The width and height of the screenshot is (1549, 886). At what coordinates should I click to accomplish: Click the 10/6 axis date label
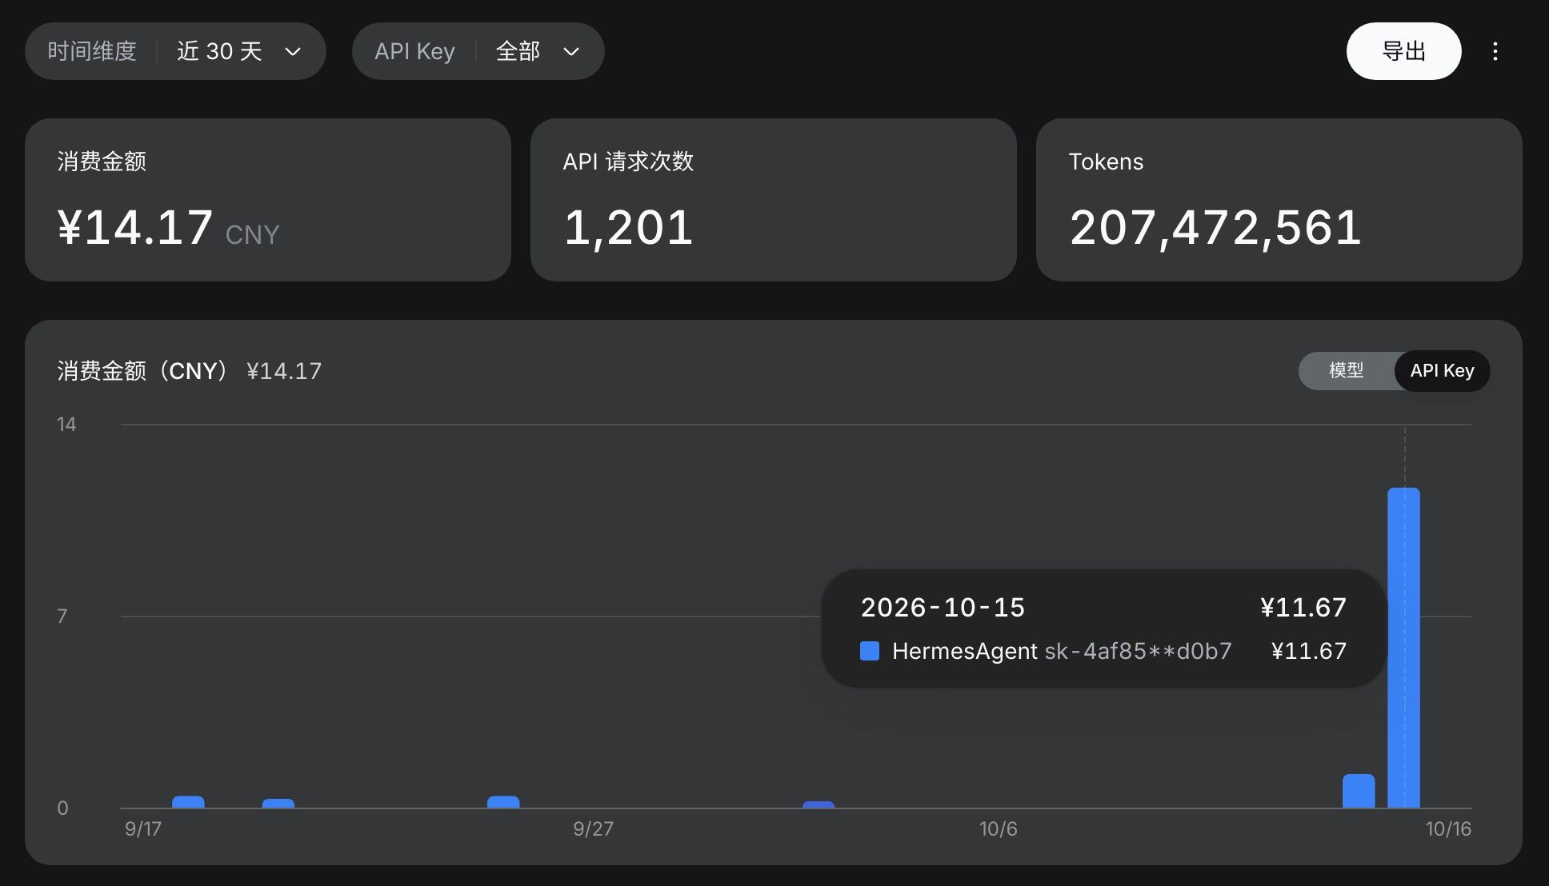[998, 829]
